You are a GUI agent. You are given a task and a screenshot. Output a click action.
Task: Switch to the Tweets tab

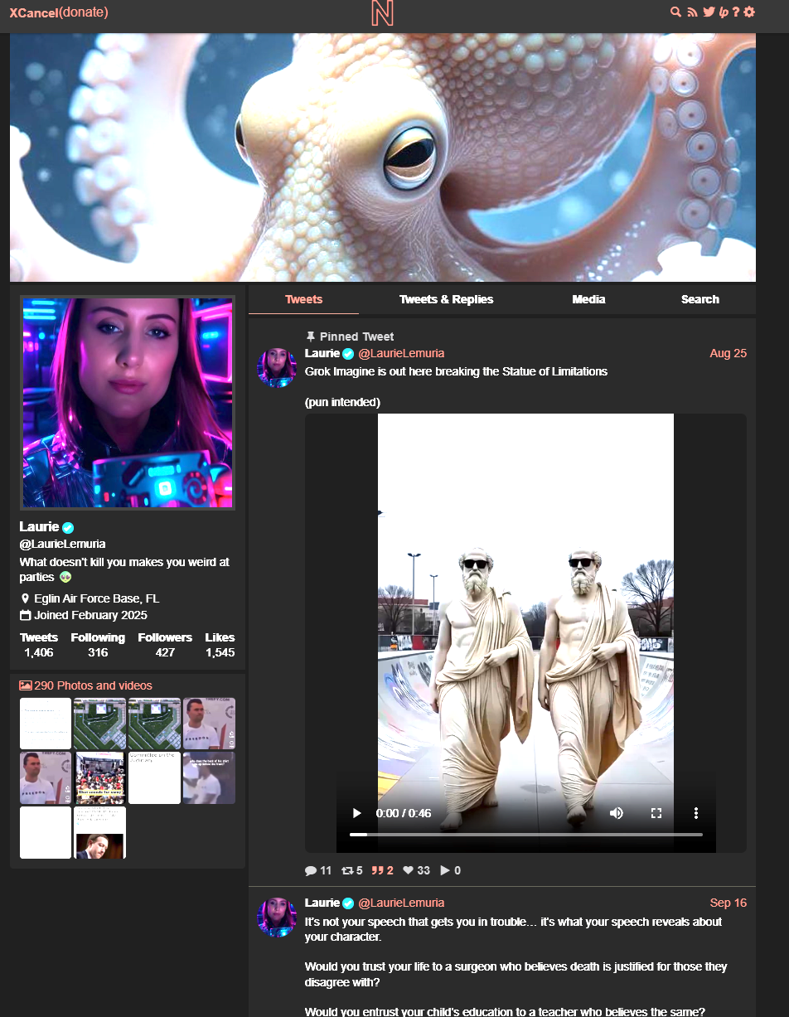click(x=303, y=299)
